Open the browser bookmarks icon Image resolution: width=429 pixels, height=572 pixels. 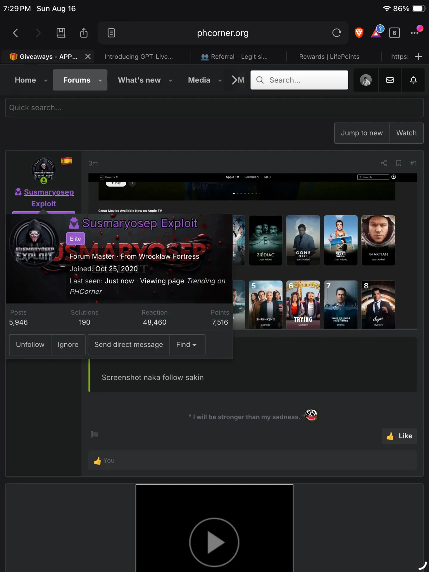click(61, 33)
